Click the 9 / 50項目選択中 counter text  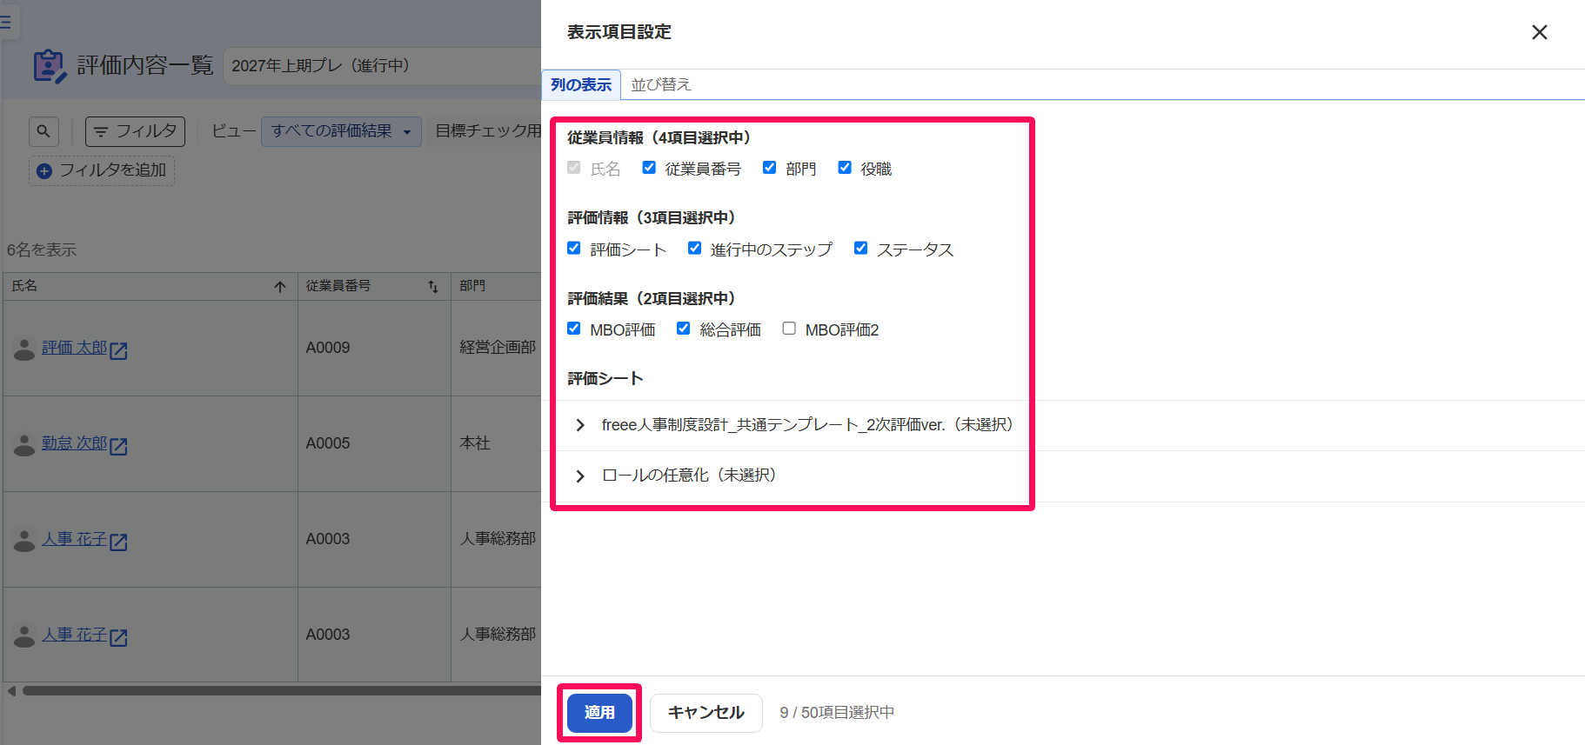(x=837, y=713)
